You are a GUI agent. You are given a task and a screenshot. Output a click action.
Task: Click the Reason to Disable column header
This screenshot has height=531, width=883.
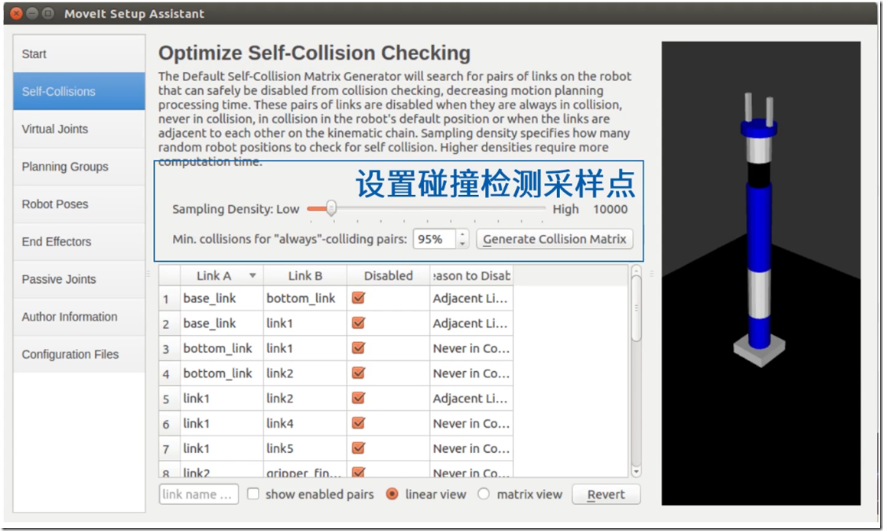point(471,275)
